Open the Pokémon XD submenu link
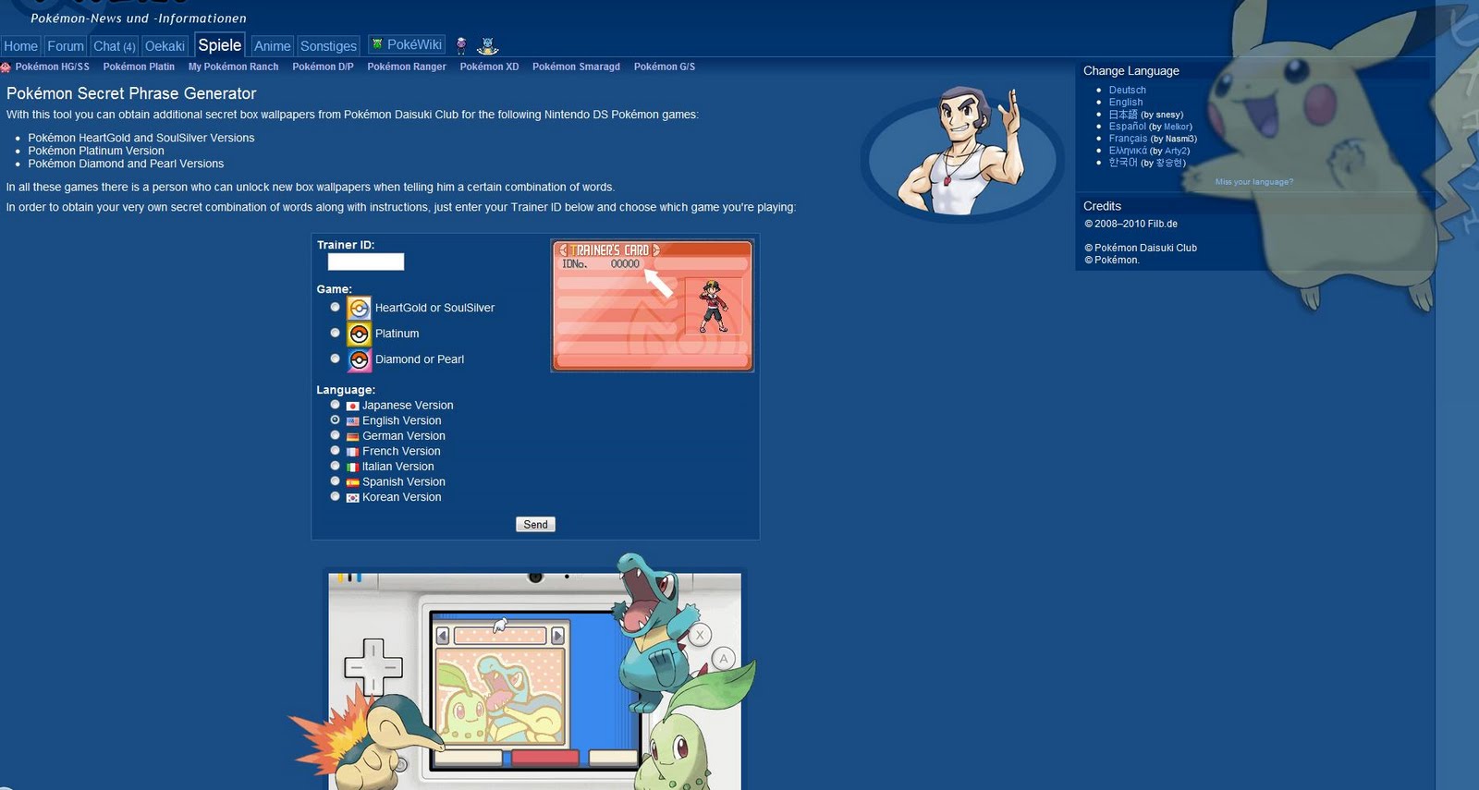The height and width of the screenshot is (790, 1479). (x=489, y=67)
